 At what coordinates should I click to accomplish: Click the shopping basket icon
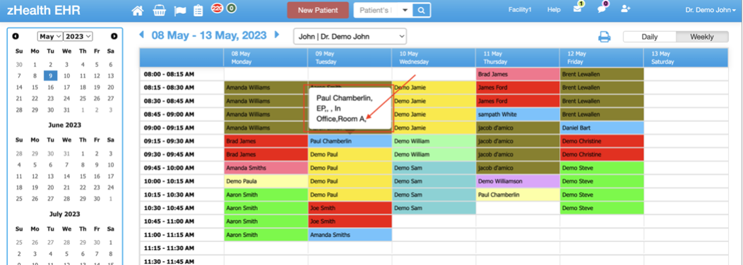click(x=159, y=11)
